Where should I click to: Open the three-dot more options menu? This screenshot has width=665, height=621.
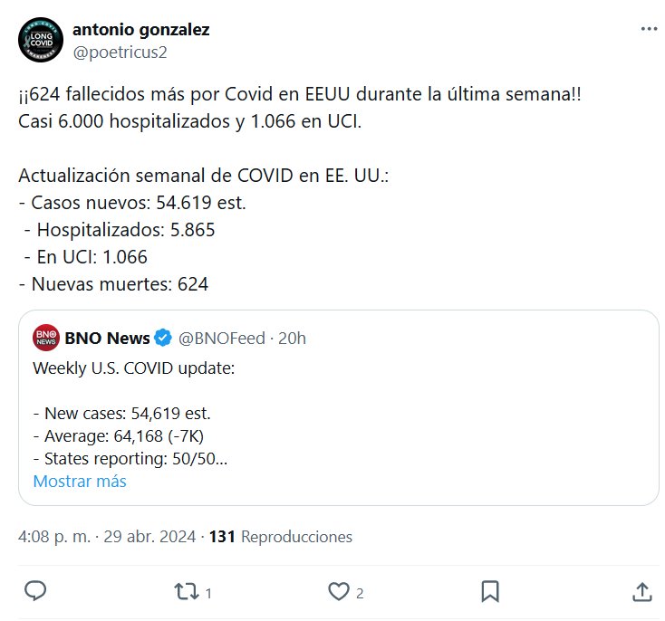tap(649, 29)
